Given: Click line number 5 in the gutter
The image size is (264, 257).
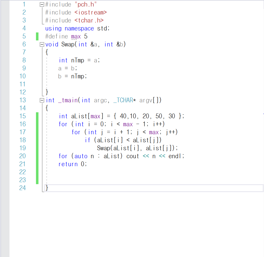Looking at the screenshot, I should [24, 36].
